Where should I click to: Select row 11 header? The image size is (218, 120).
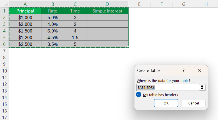tap(4, 77)
